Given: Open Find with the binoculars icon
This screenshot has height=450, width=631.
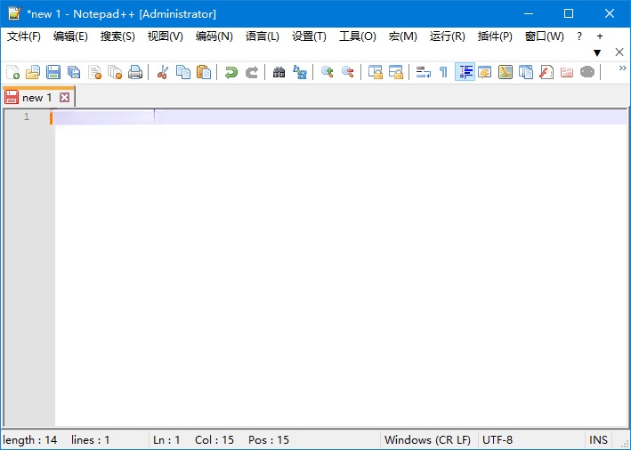Looking at the screenshot, I should click(279, 72).
